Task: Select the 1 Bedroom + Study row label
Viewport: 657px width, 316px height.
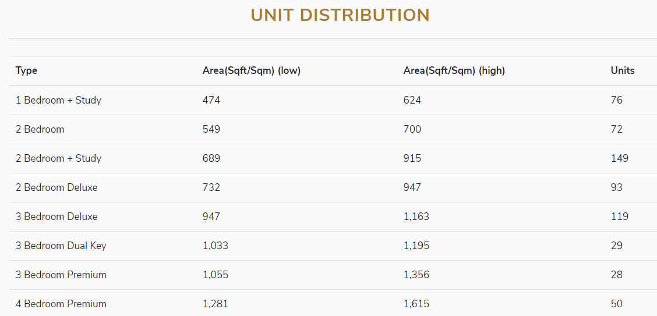Action: 58,100
